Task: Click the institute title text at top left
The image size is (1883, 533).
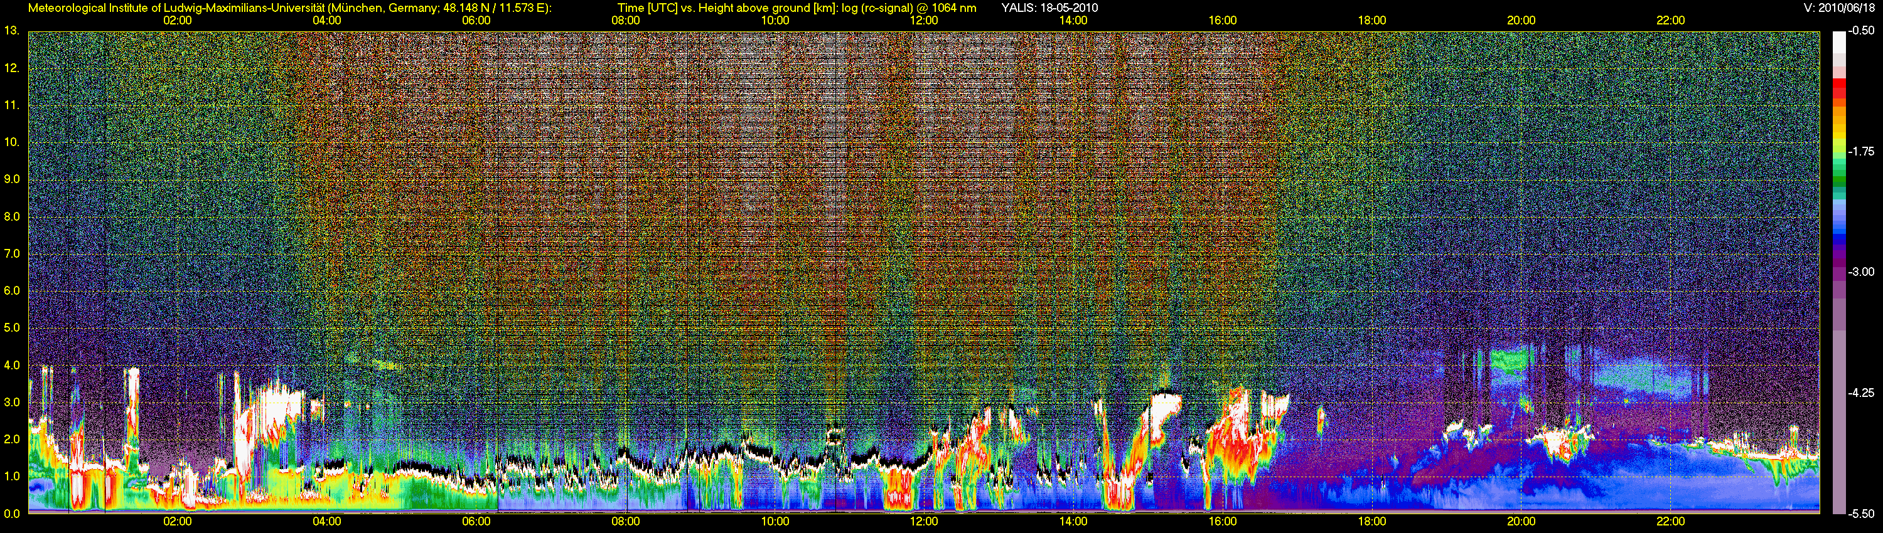Action: (x=290, y=8)
